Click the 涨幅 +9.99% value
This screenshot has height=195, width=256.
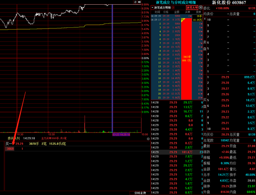click(x=224, y=158)
